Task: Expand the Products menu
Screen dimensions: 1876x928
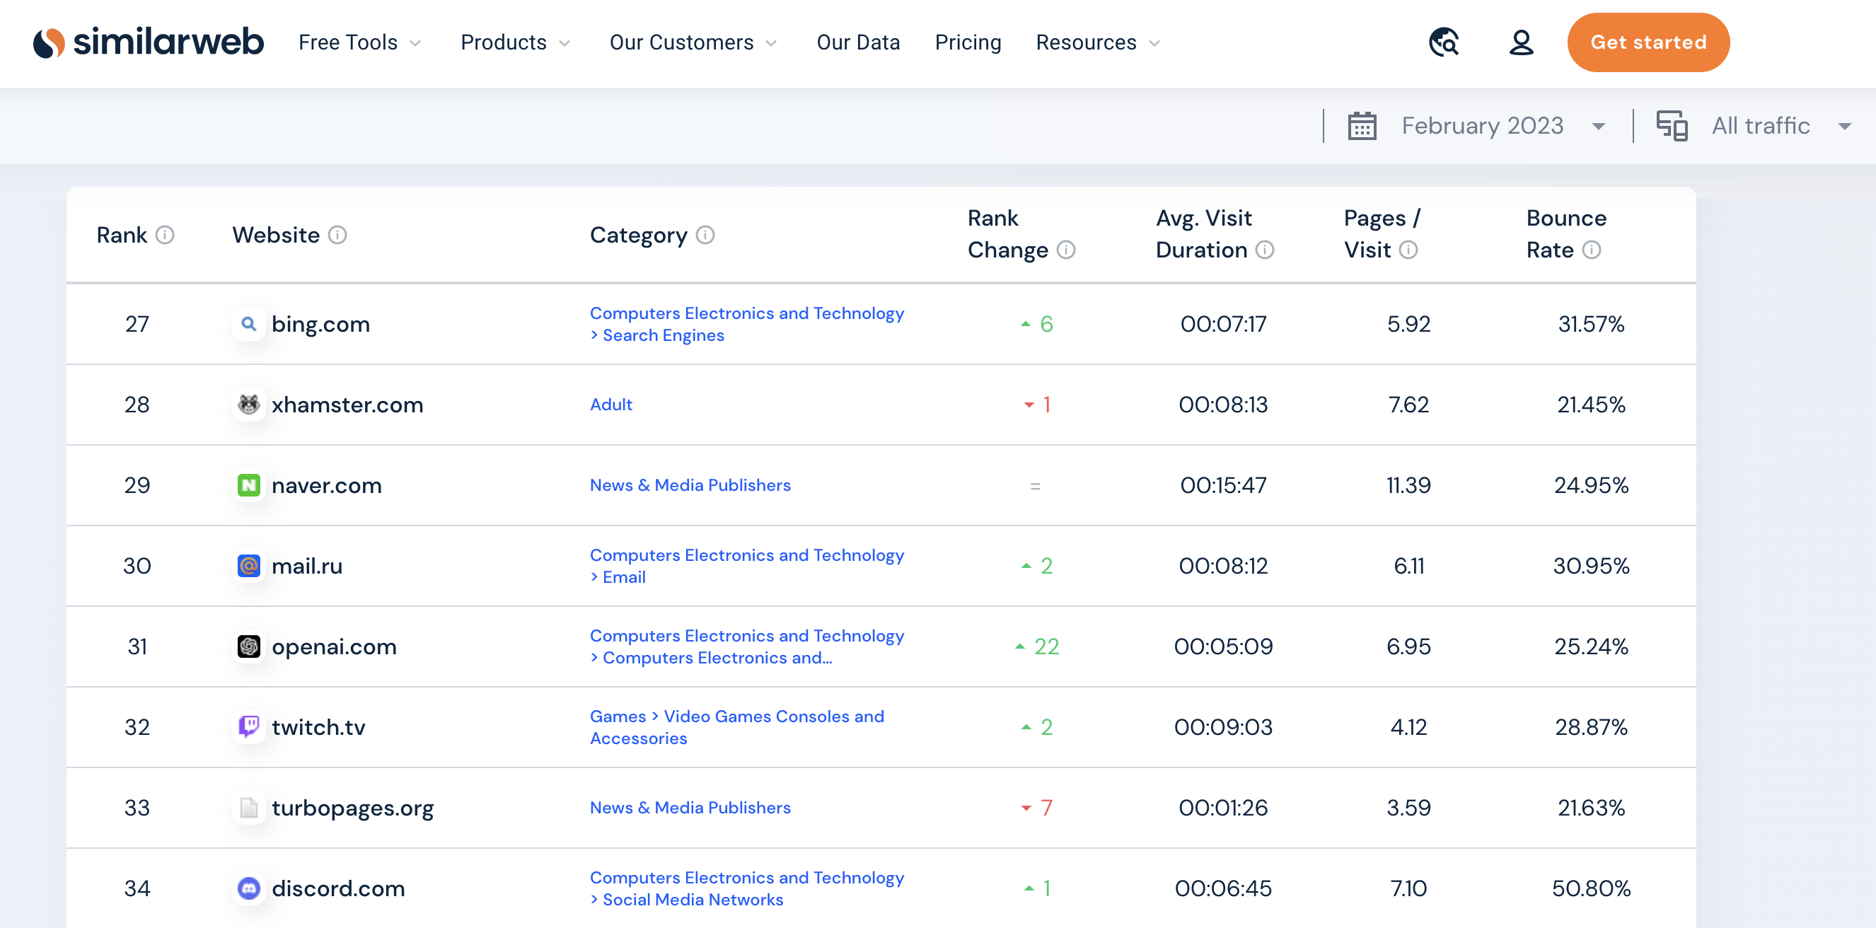Action: 515,42
